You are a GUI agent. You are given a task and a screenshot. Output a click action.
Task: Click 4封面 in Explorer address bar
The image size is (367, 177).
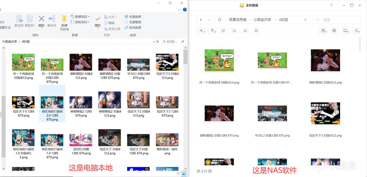[26, 42]
